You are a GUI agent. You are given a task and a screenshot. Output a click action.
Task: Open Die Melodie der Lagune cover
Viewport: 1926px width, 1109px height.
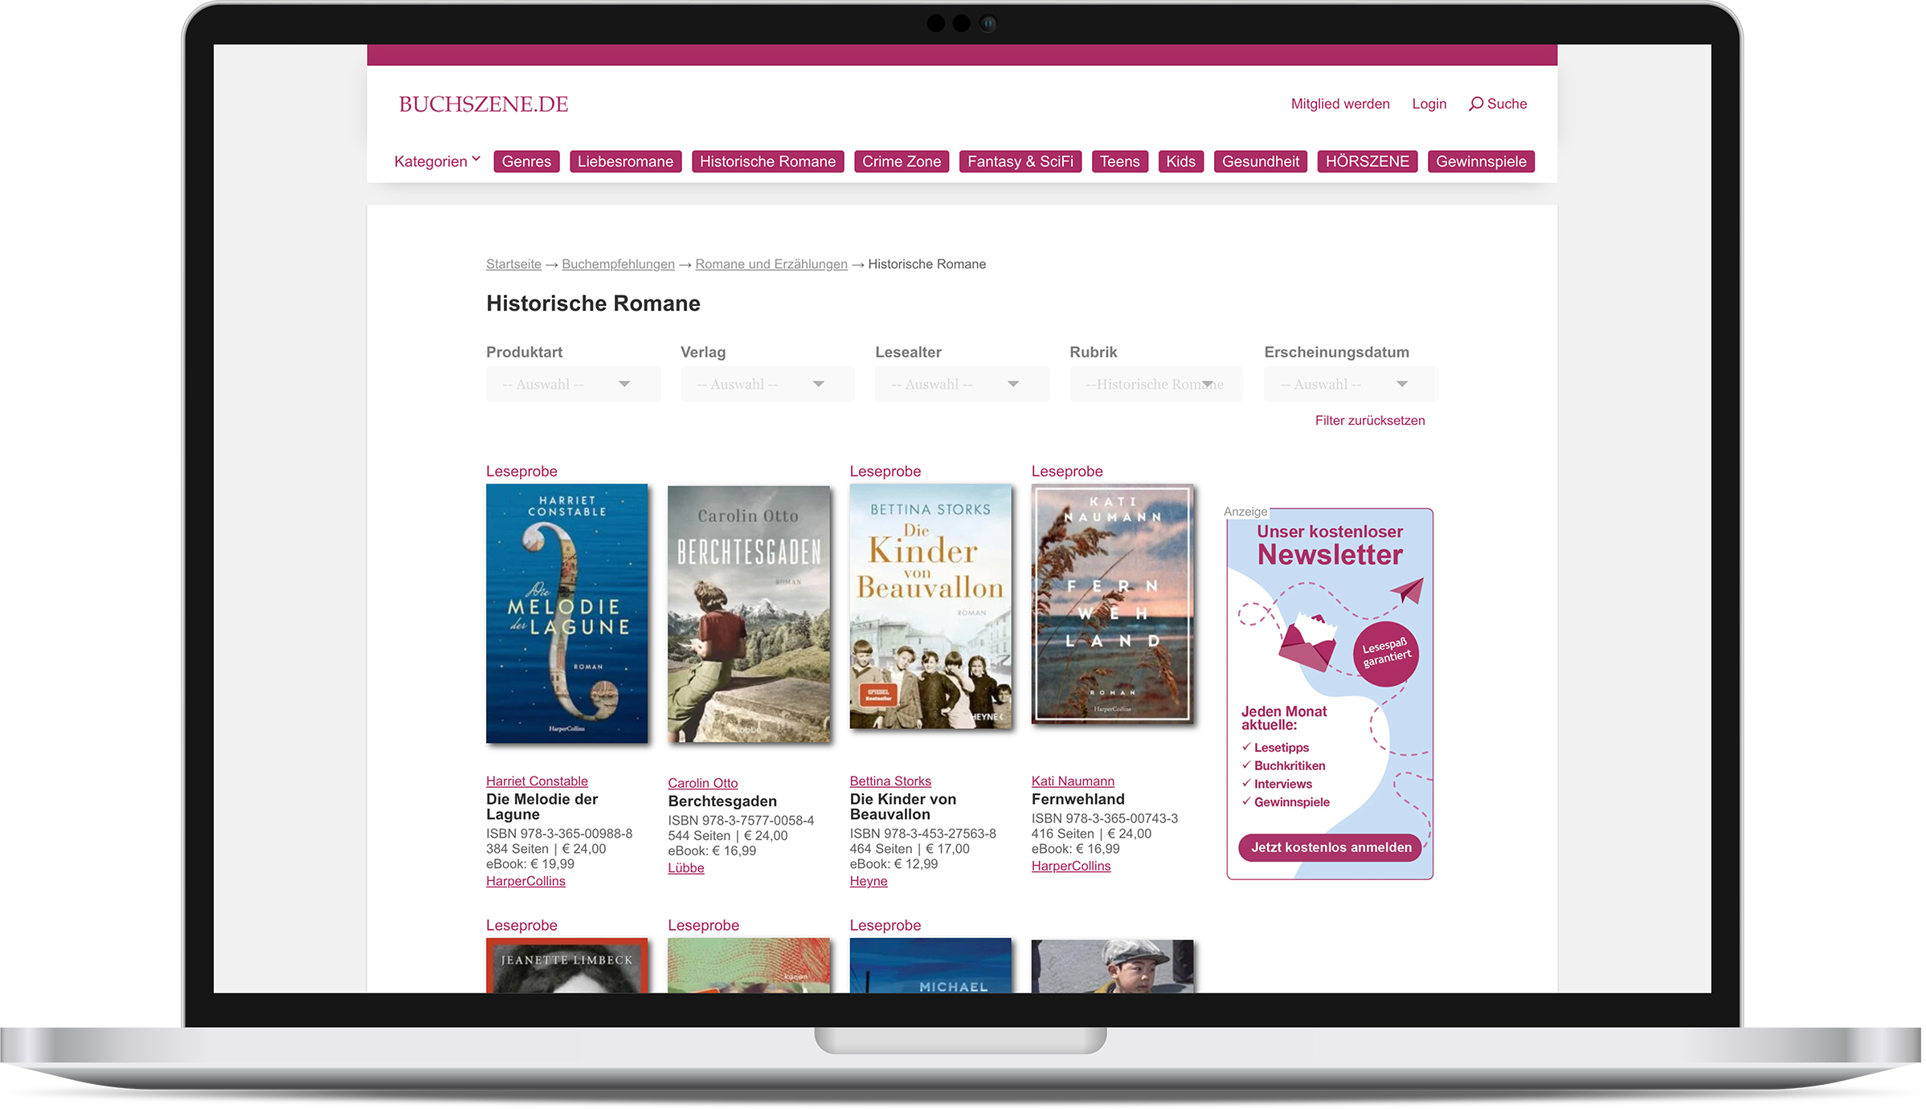point(566,614)
